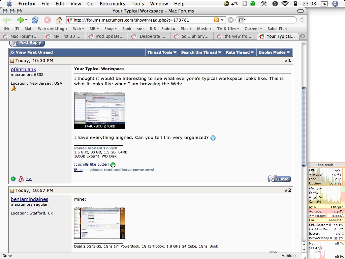
Task: Open Spotlight search icon
Action: [x=335, y=3]
